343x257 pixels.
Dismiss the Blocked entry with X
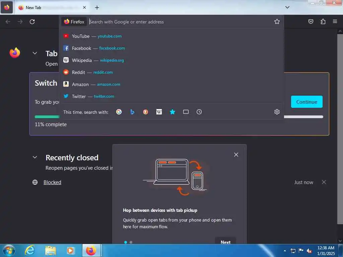pyautogui.click(x=324, y=182)
